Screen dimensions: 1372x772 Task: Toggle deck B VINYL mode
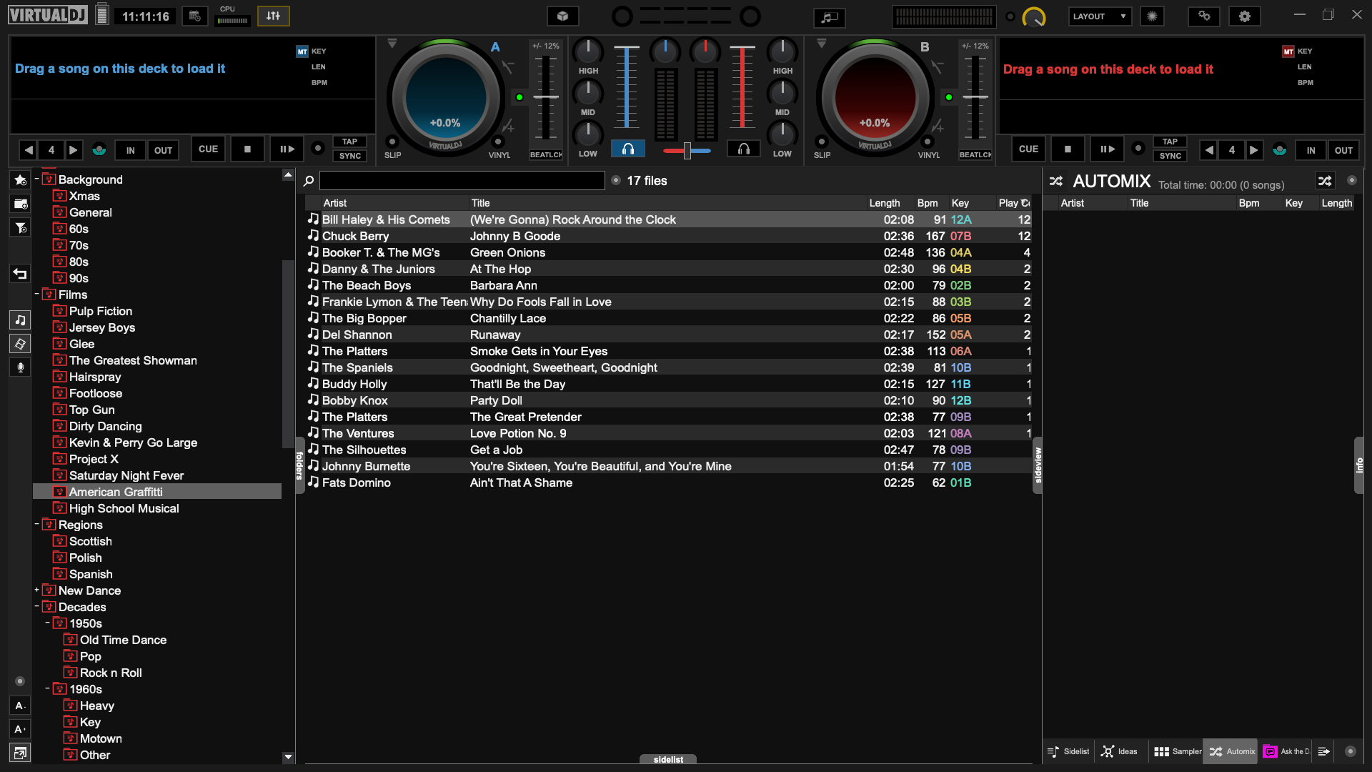928,142
